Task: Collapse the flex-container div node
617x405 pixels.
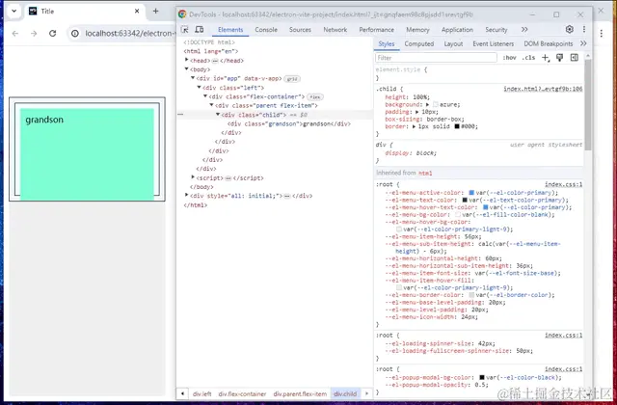Action: [x=205, y=96]
